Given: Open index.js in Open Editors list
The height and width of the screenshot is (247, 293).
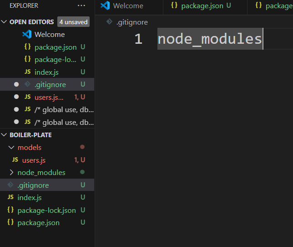Looking at the screenshot, I should tap(46, 72).
